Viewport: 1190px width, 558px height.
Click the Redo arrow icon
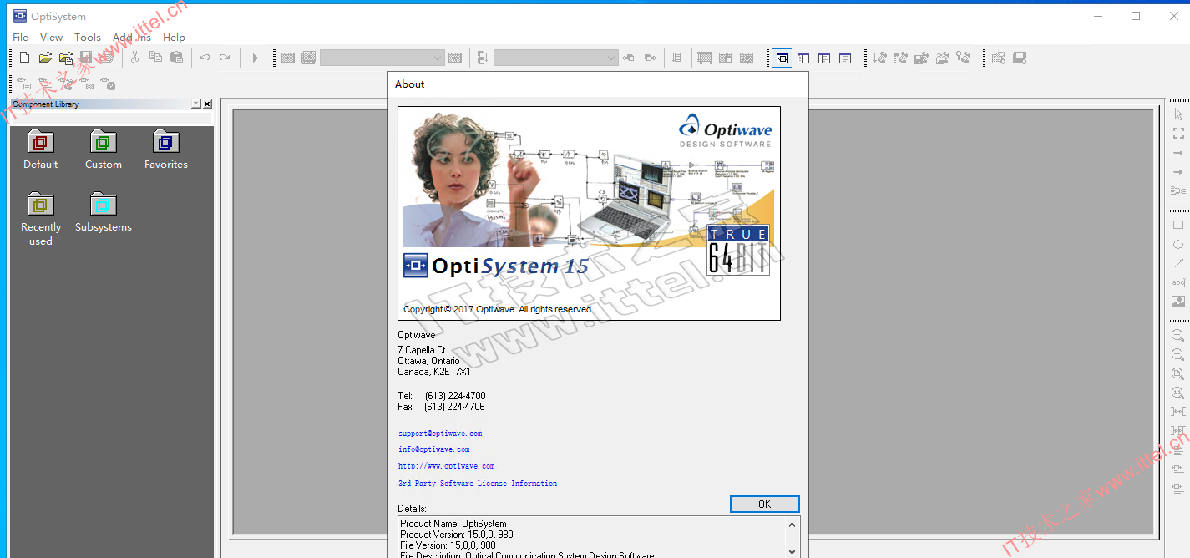pos(225,58)
